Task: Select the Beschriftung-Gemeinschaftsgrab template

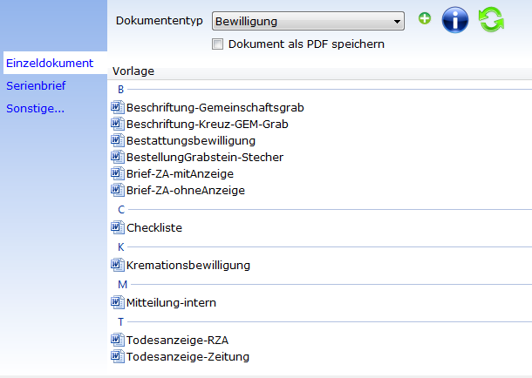Action: [215, 107]
